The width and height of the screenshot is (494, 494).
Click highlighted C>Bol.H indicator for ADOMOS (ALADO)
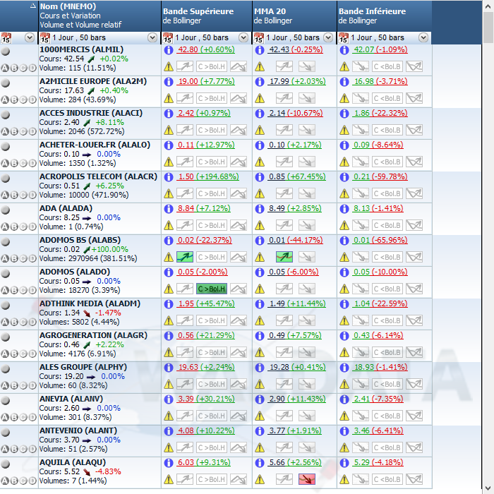[x=212, y=289]
